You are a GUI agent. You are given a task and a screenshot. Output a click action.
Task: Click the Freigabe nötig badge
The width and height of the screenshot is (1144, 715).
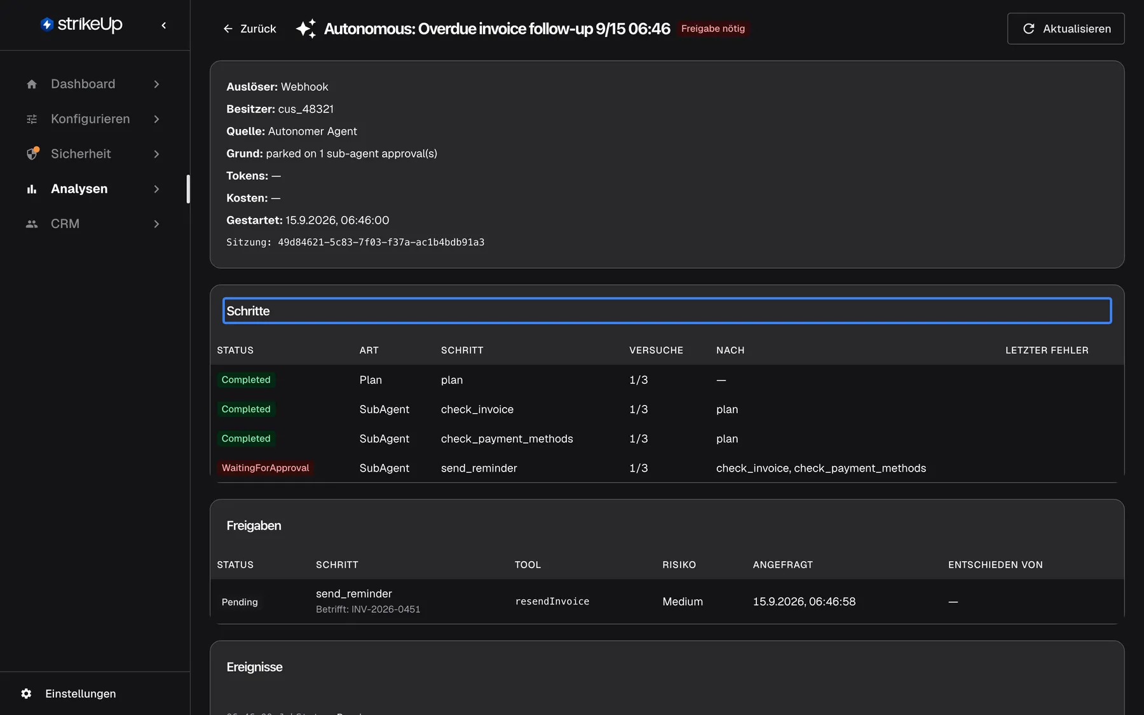(712, 29)
